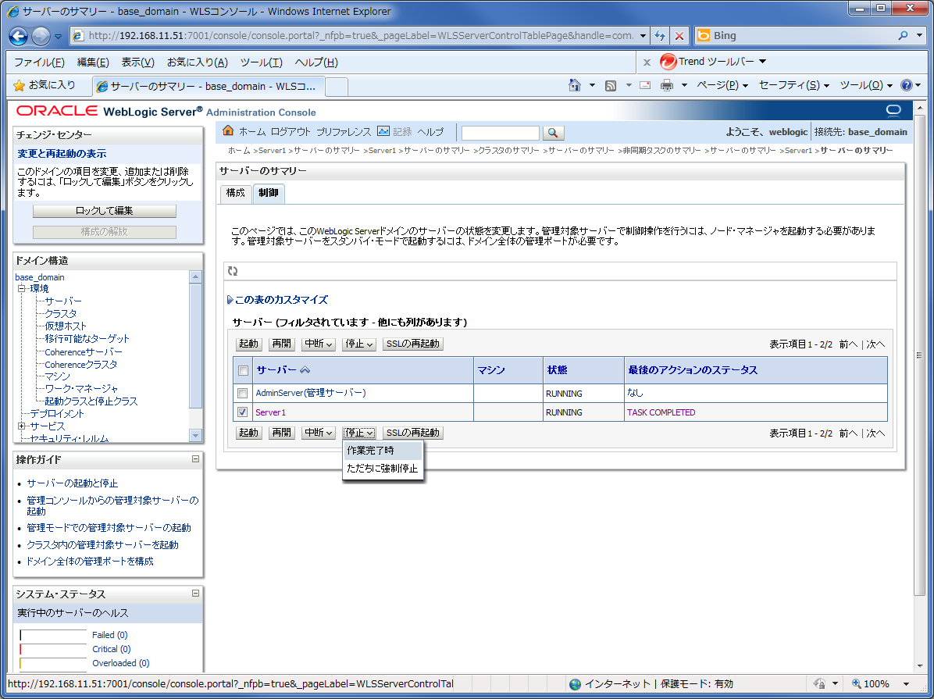The width and height of the screenshot is (934, 699).
Task: Click the Read Mail icon in command bar
Action: pyautogui.click(x=644, y=85)
